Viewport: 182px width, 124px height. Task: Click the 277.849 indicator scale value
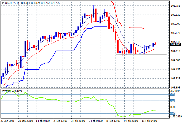pyautogui.click(x=175, y=91)
